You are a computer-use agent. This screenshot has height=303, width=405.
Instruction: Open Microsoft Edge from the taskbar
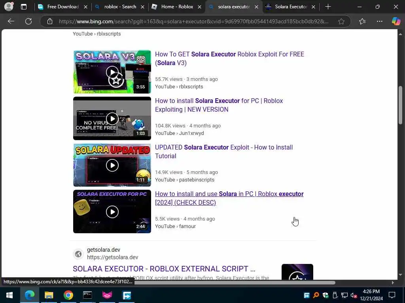[29, 295]
